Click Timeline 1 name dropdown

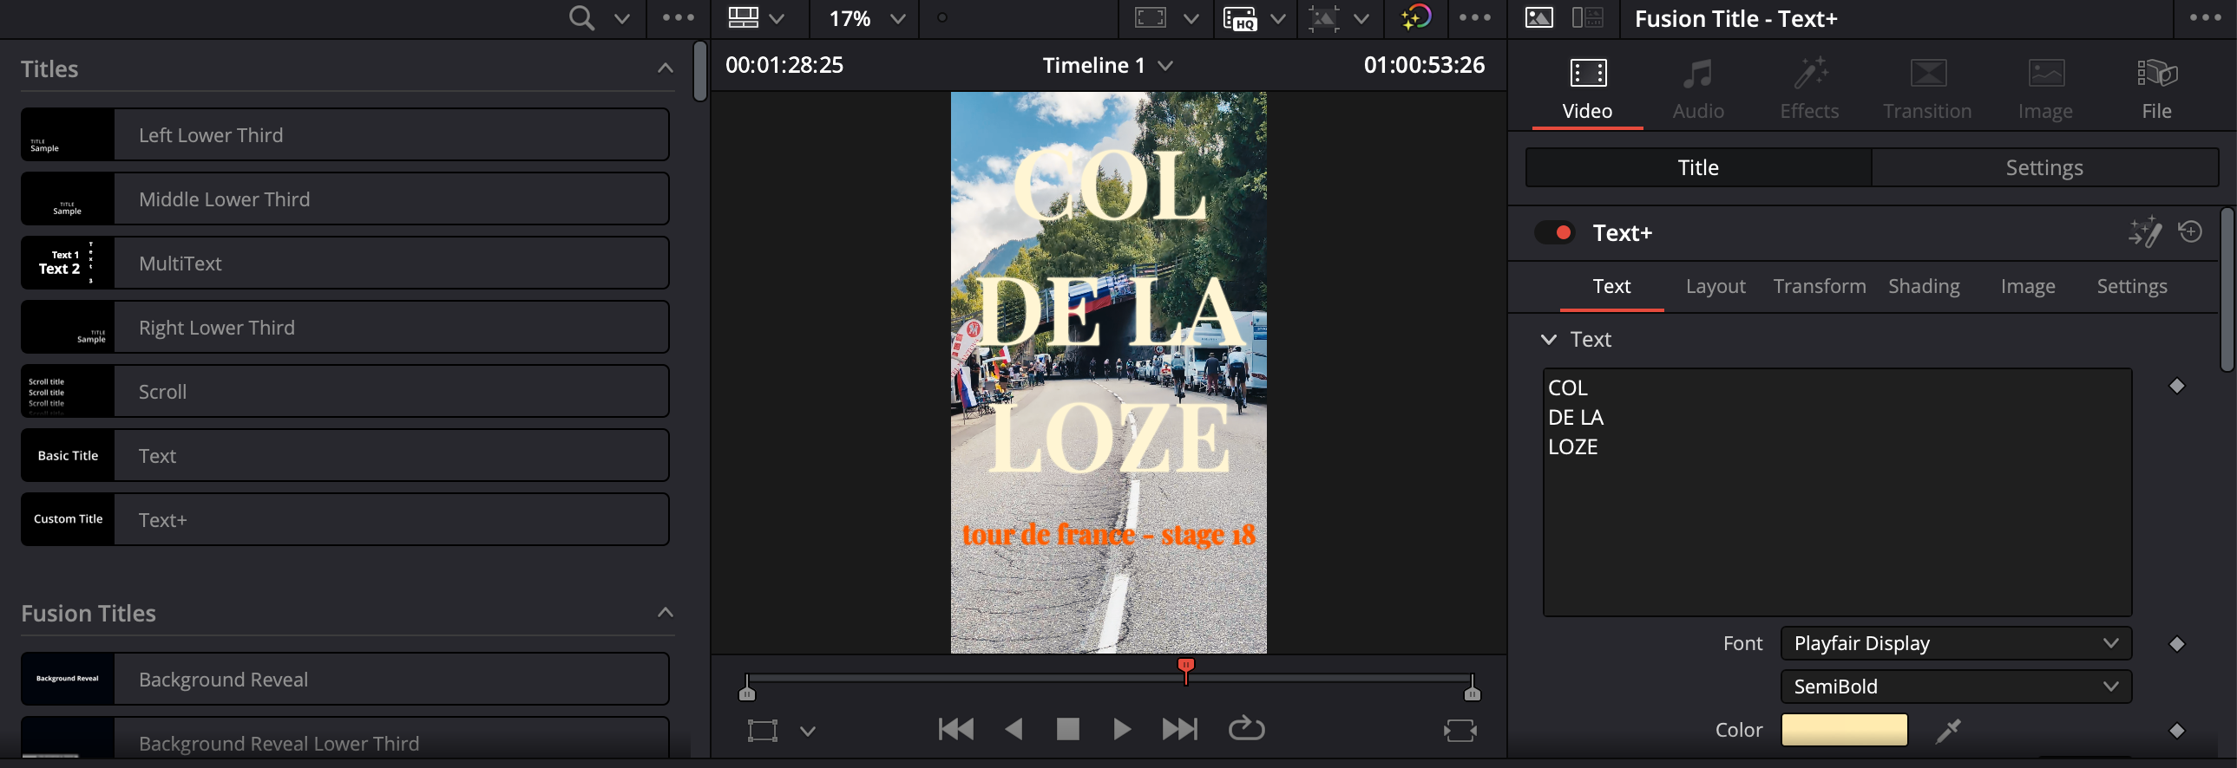tap(1107, 65)
